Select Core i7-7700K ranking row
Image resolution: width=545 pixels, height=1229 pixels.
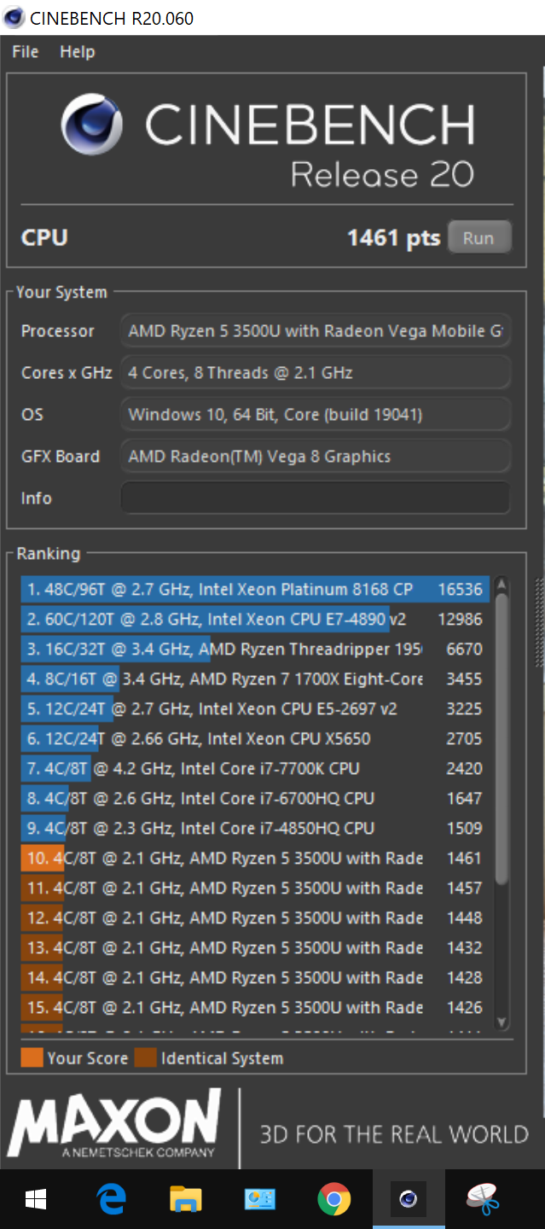[255, 768]
